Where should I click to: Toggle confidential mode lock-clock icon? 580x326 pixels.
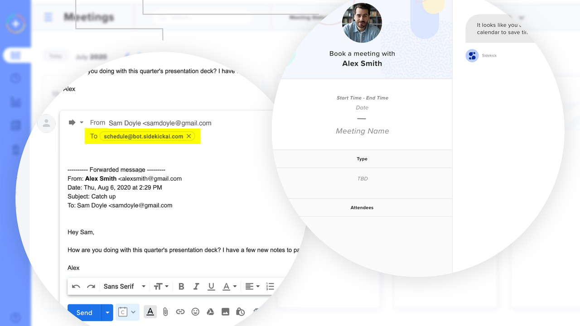pos(241,312)
